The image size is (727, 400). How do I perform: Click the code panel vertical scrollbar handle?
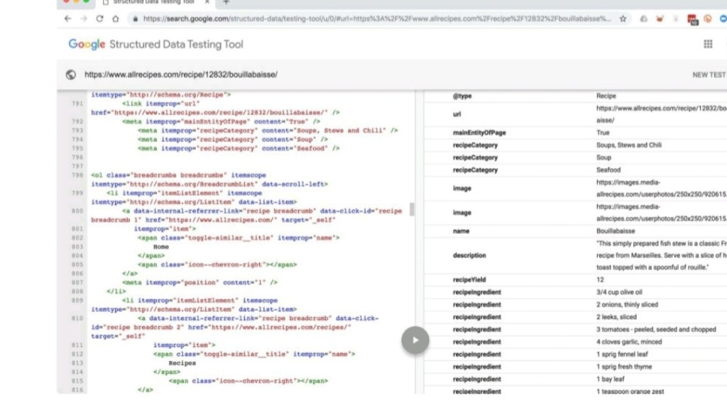click(x=412, y=209)
